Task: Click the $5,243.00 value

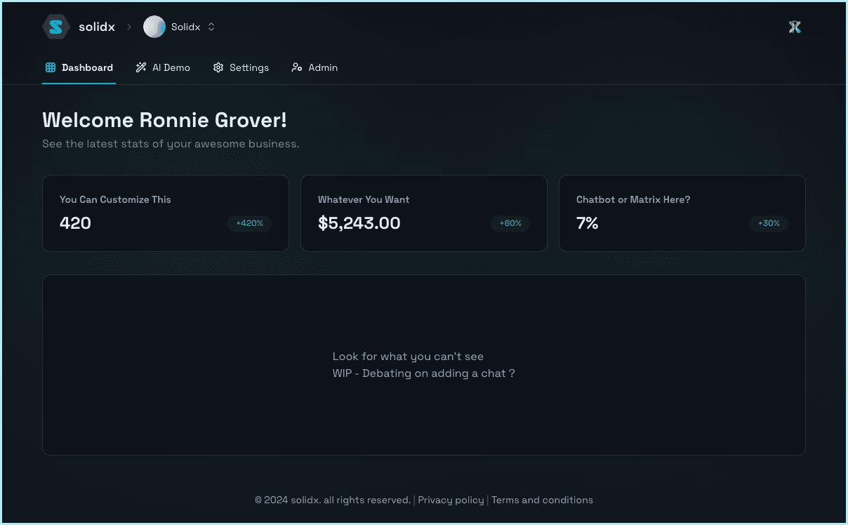Action: (x=359, y=224)
